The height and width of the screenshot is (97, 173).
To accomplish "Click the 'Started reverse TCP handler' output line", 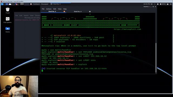I will click(74, 68).
